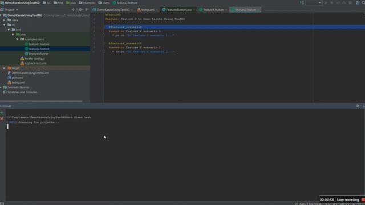The image size is (365, 205).
Task: Select Scratches and Consoles node
Action: tap(20, 92)
